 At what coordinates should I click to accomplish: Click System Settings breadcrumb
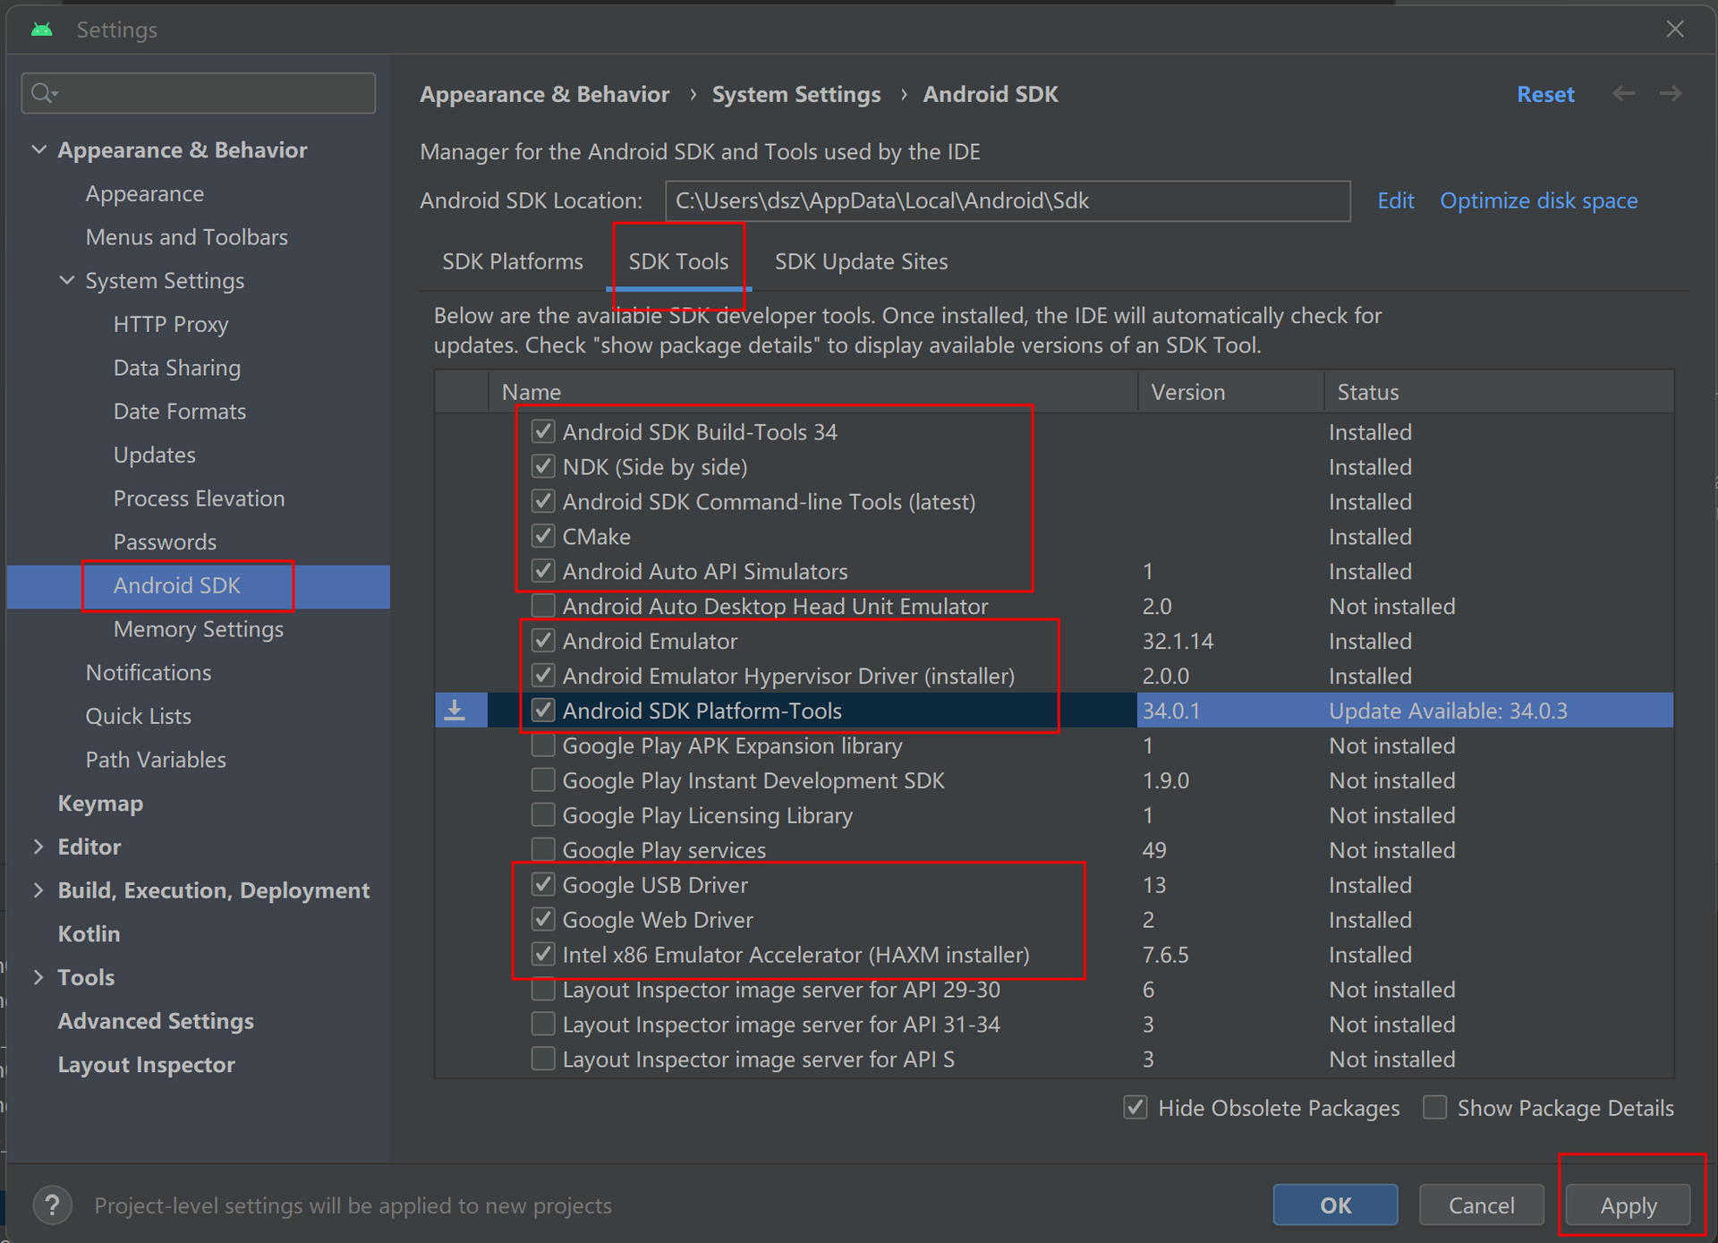(x=796, y=94)
